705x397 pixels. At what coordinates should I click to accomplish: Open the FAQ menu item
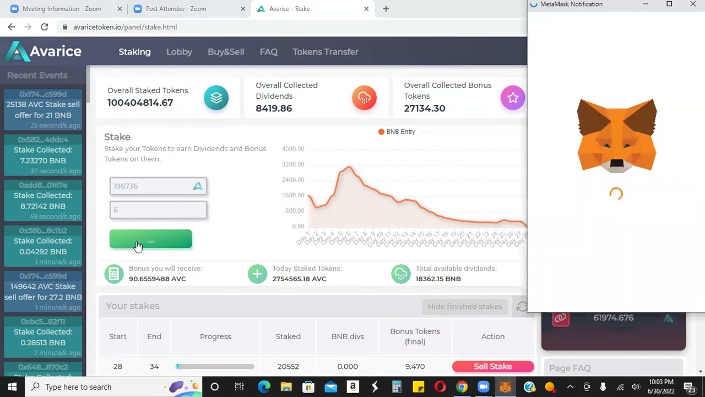pyautogui.click(x=268, y=52)
